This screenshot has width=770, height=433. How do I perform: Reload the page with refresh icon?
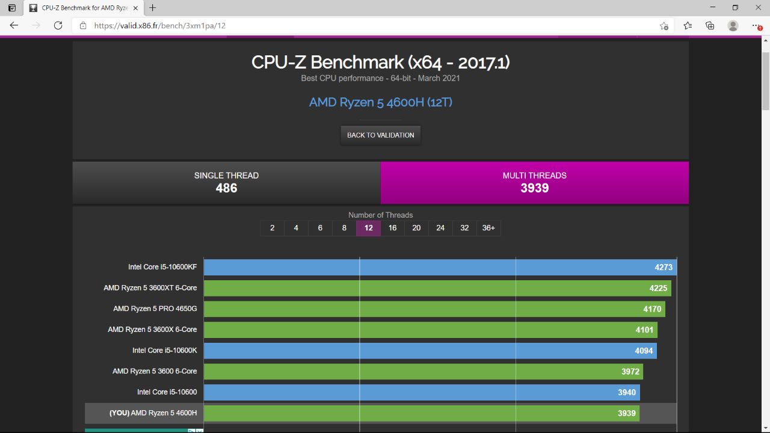[x=58, y=26]
